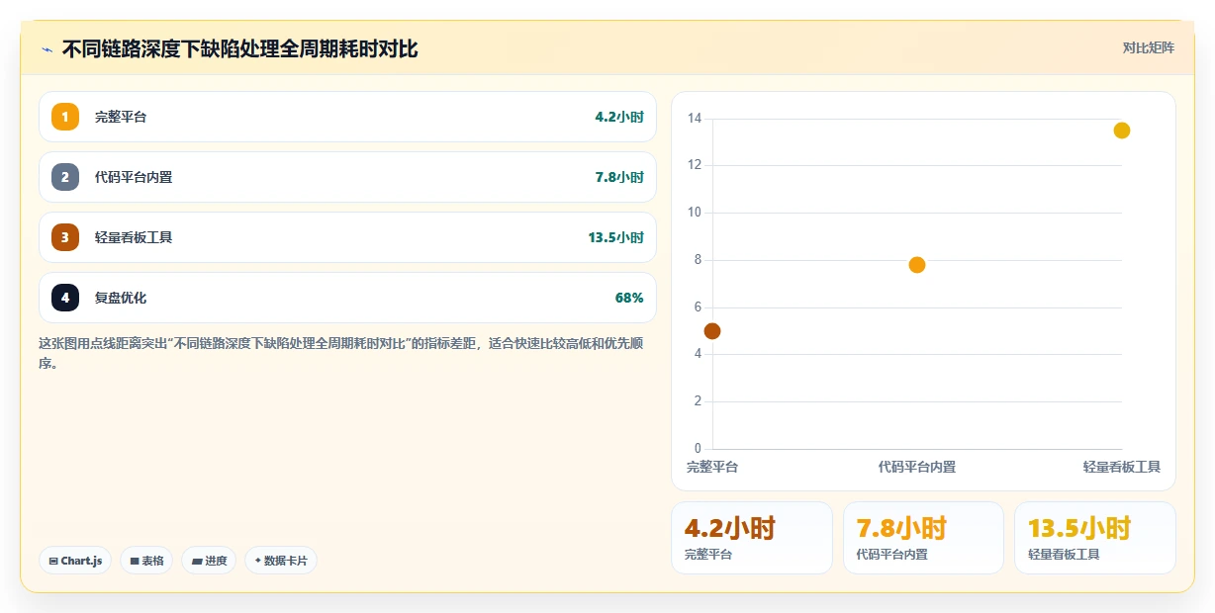
Task: Select the 表格 tag chip
Action: pyautogui.click(x=146, y=561)
